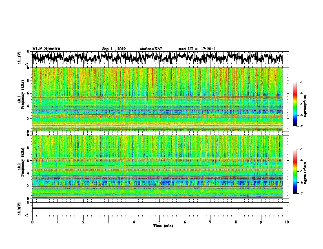Select the "Time (min)" axis label
Viewport: 323px width, 249px height.
pyautogui.click(x=163, y=226)
